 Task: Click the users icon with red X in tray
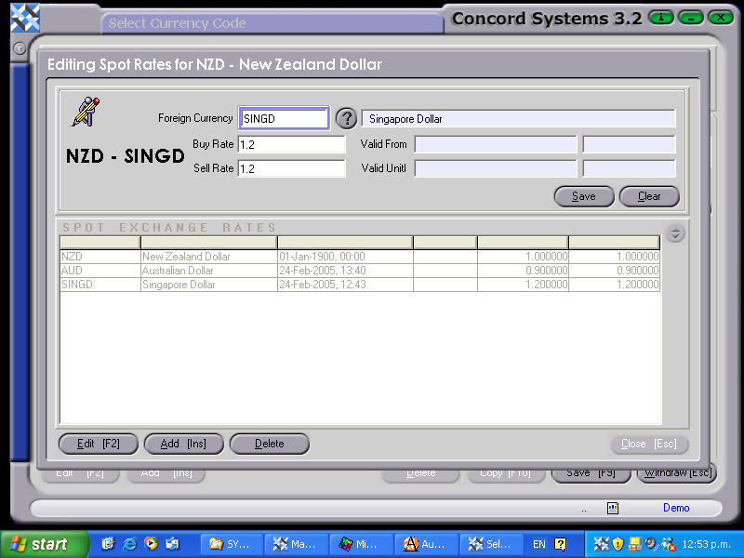click(669, 543)
